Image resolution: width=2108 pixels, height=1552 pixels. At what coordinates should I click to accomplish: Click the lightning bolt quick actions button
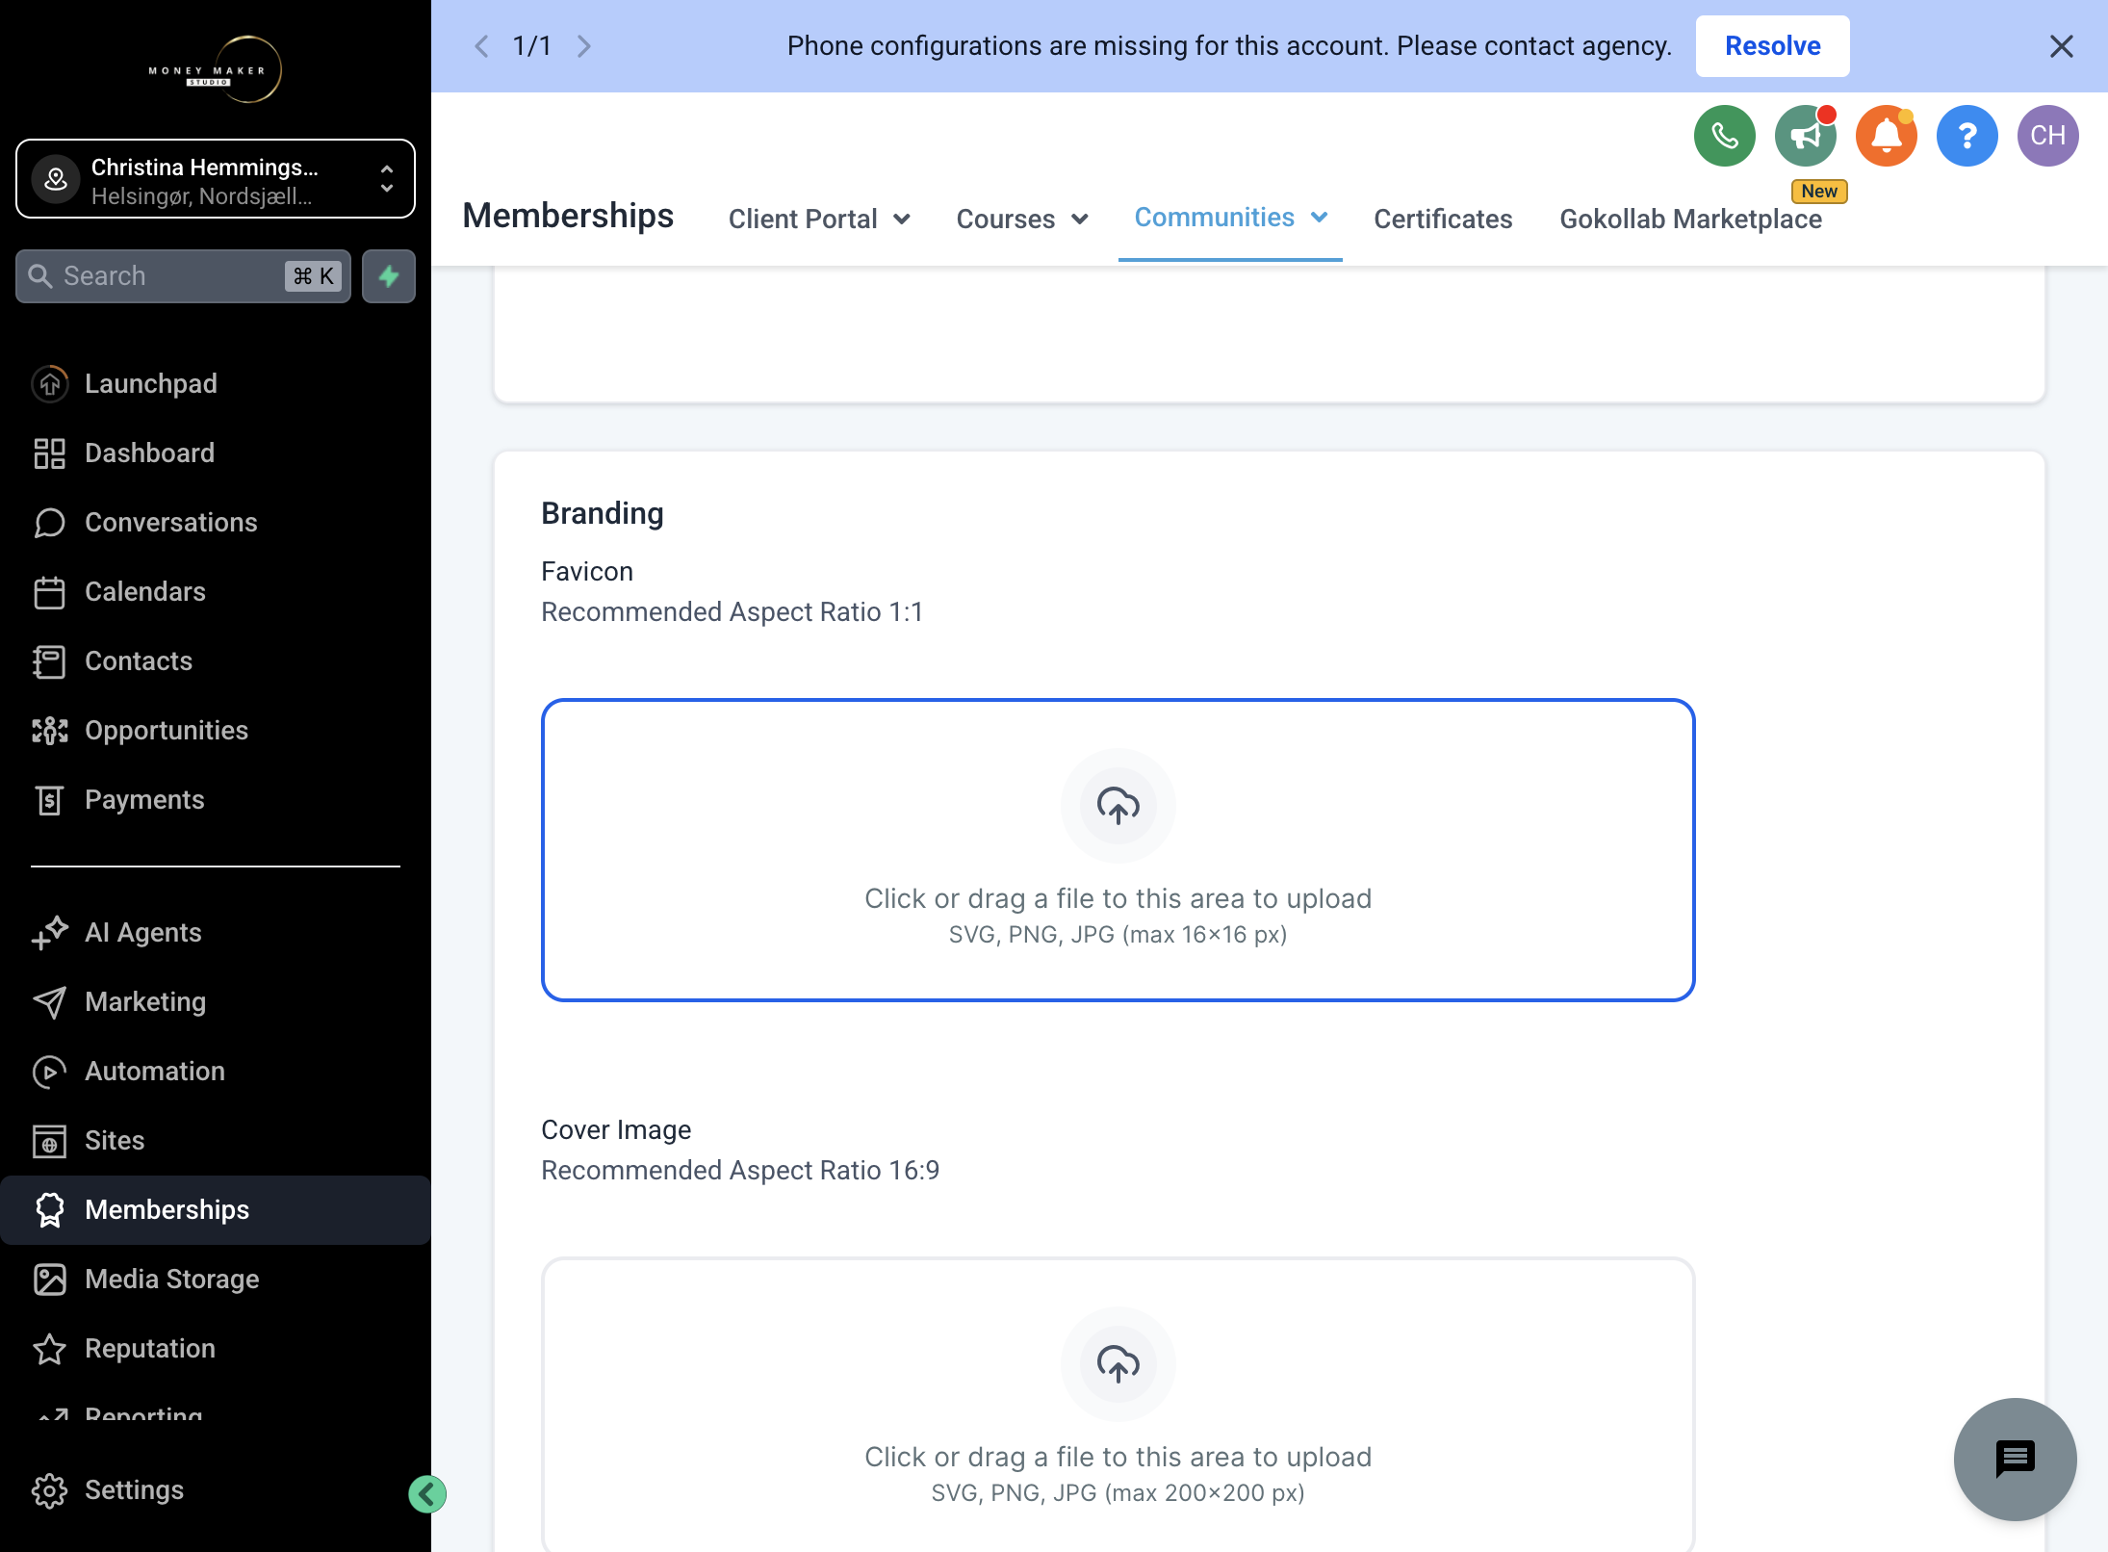point(389,276)
